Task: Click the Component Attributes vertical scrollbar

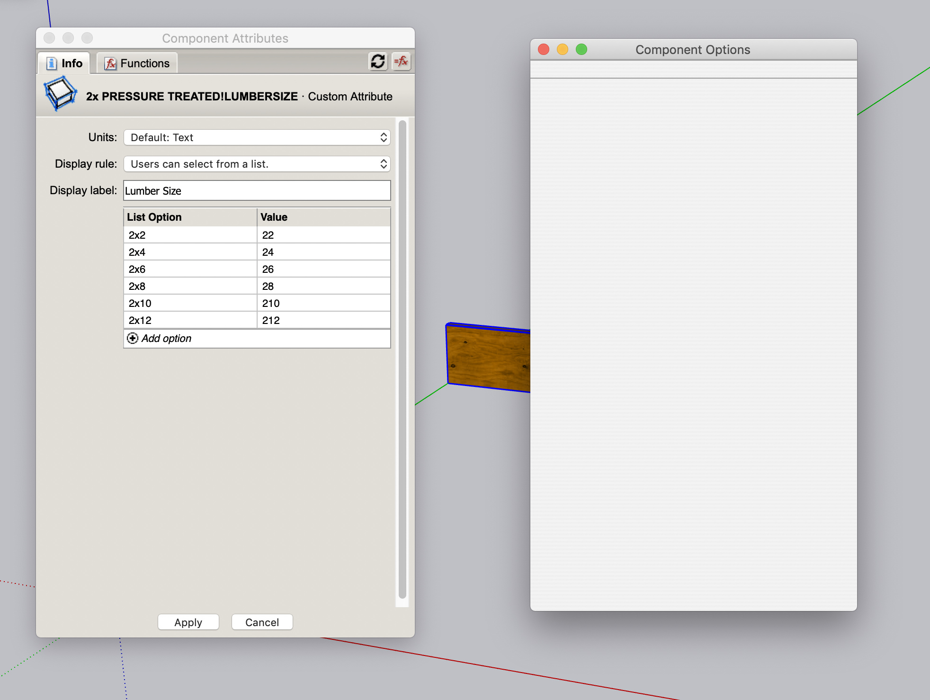Action: pyautogui.click(x=402, y=360)
